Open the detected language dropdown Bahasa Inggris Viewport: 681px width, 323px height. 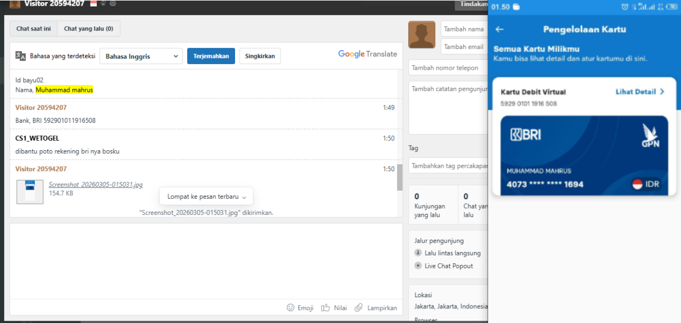pyautogui.click(x=141, y=56)
